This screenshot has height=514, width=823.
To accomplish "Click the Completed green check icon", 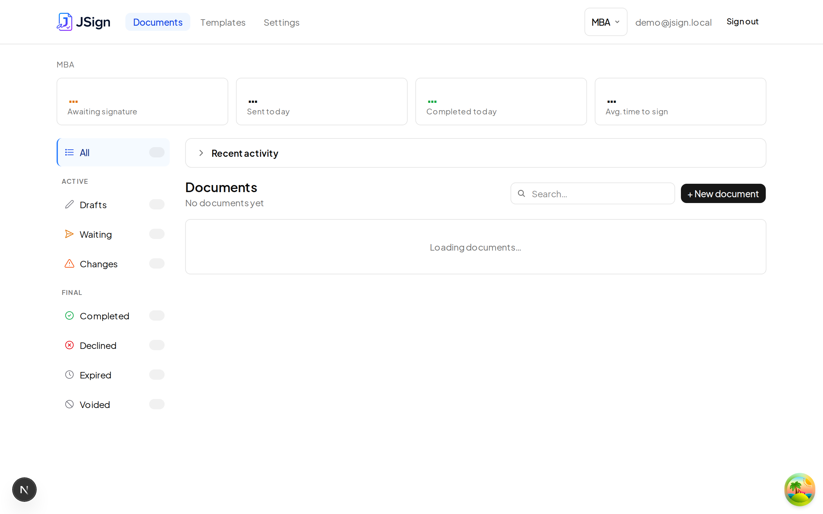I will coord(69,315).
